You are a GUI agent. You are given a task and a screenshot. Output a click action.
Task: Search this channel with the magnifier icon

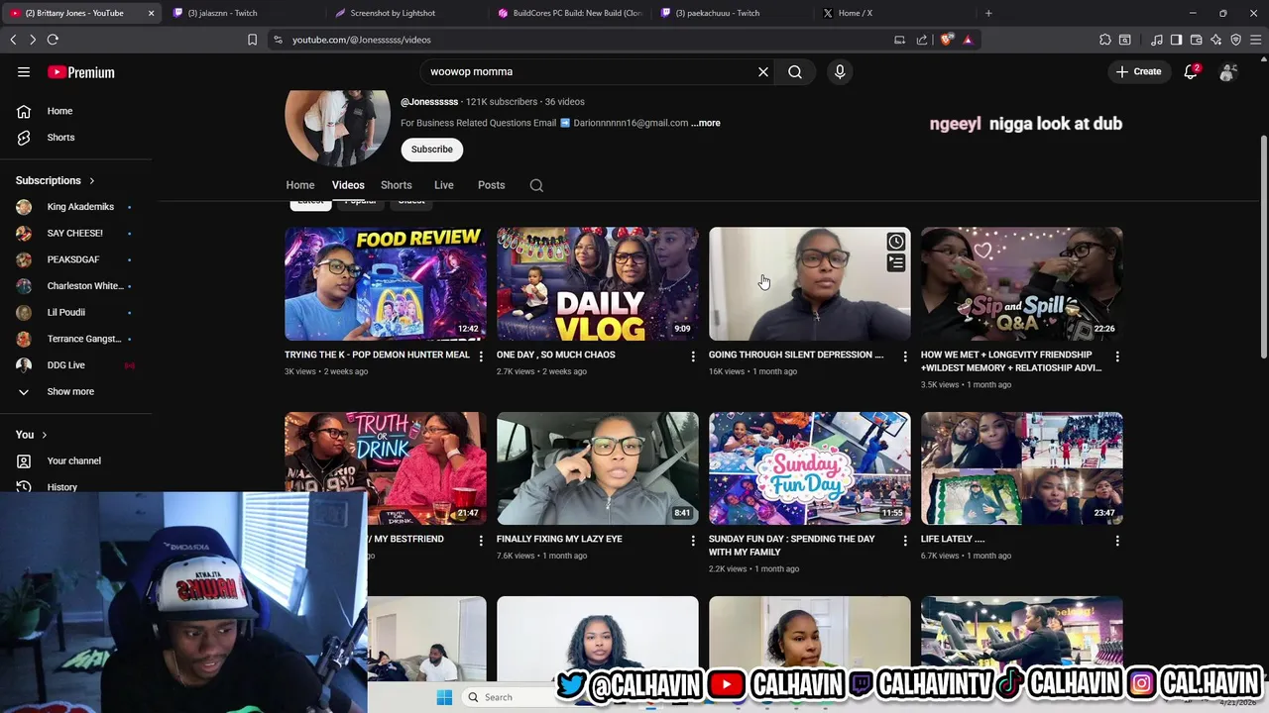point(536,185)
